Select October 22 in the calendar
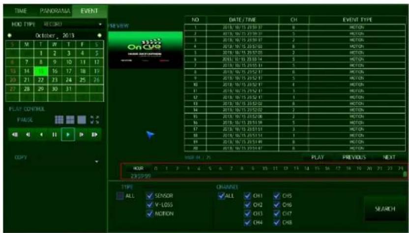 (41, 80)
